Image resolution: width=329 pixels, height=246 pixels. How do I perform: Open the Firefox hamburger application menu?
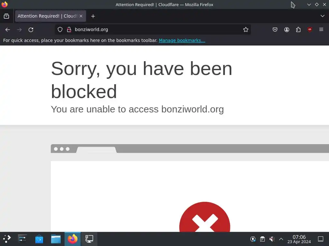(x=321, y=29)
